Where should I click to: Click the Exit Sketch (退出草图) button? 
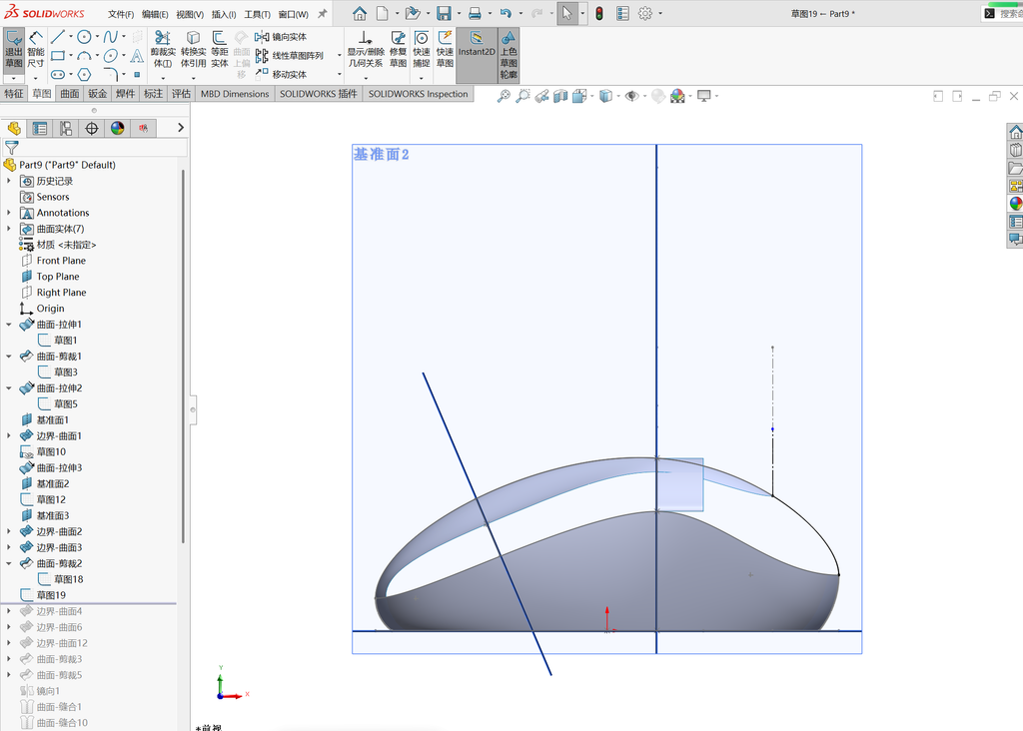point(14,50)
